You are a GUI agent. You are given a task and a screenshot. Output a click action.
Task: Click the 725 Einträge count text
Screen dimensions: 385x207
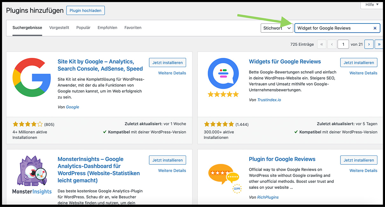pos(302,45)
